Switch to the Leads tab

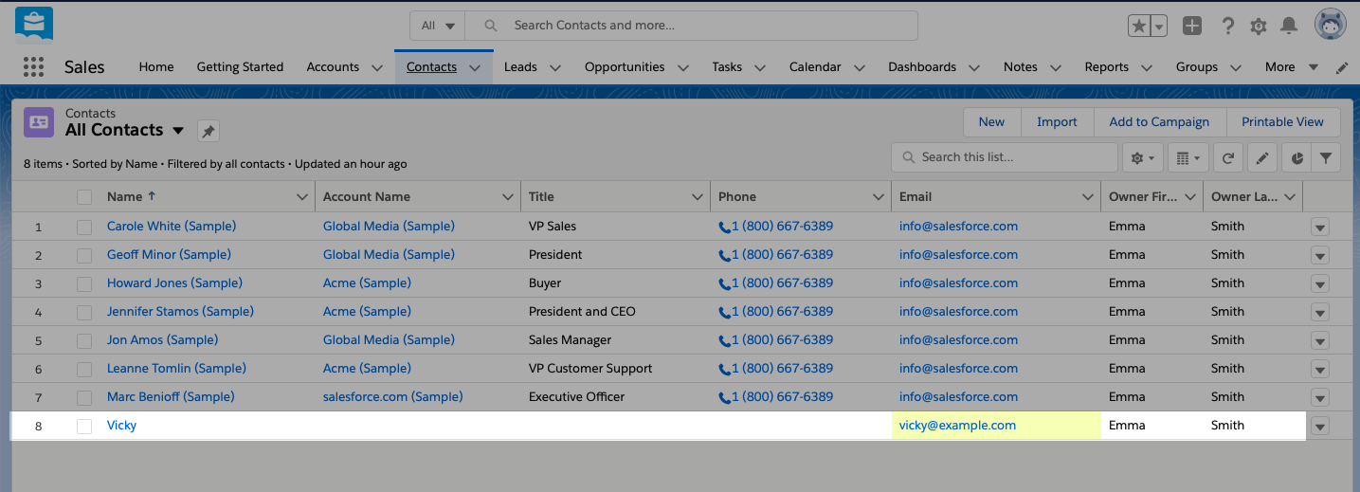coord(520,67)
